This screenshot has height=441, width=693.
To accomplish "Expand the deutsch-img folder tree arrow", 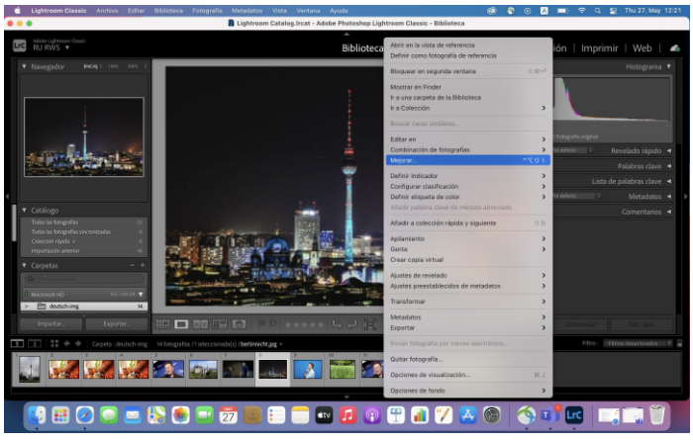I will pos(27,306).
